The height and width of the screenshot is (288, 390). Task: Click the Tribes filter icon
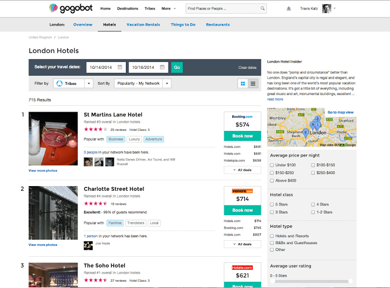click(59, 84)
